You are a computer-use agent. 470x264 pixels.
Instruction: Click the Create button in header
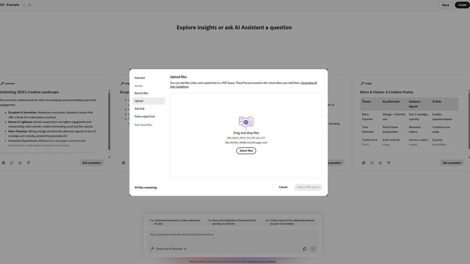coord(462,5)
